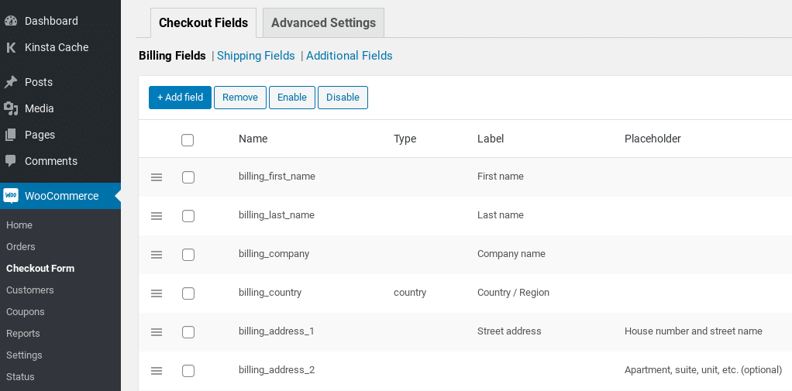Go to Additional Fields section

point(349,56)
